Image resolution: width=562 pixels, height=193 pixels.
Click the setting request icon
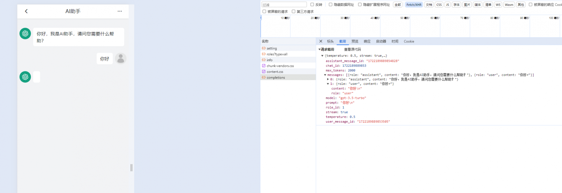pos(264,48)
